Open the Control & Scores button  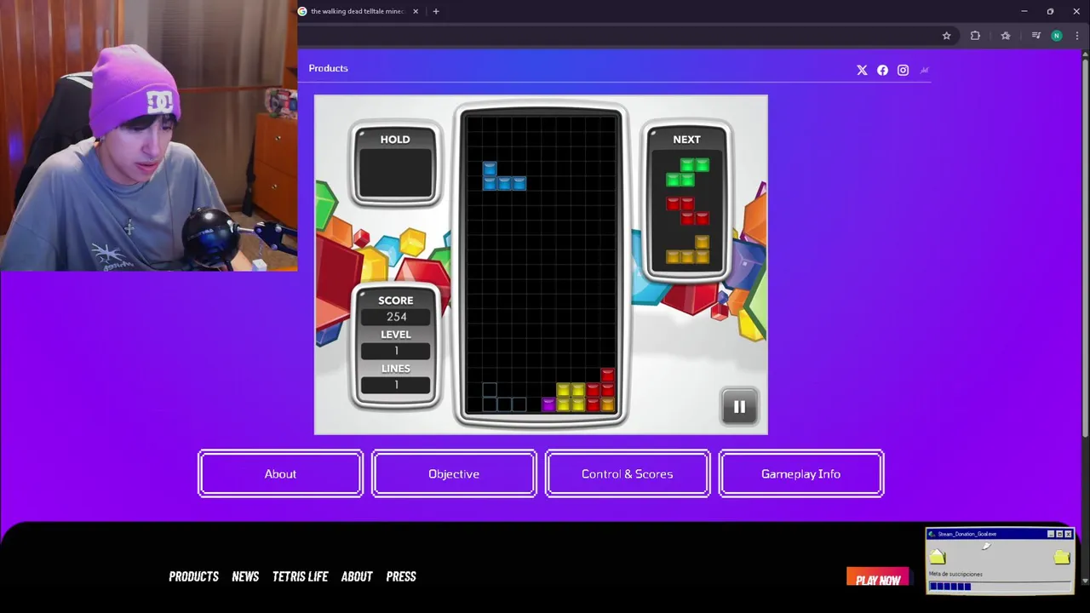tap(628, 473)
